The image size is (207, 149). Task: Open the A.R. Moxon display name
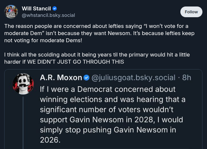click(x=61, y=78)
